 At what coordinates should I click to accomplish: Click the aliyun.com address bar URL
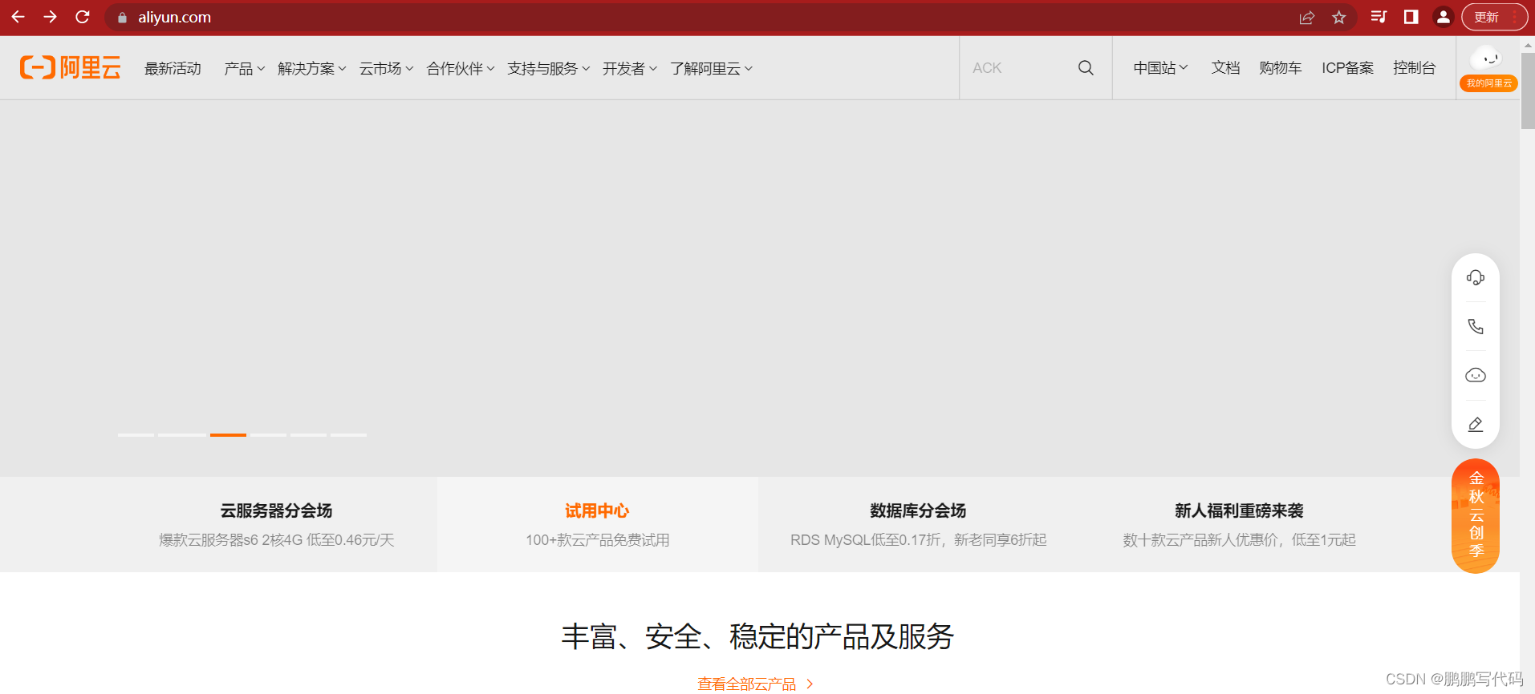point(174,18)
